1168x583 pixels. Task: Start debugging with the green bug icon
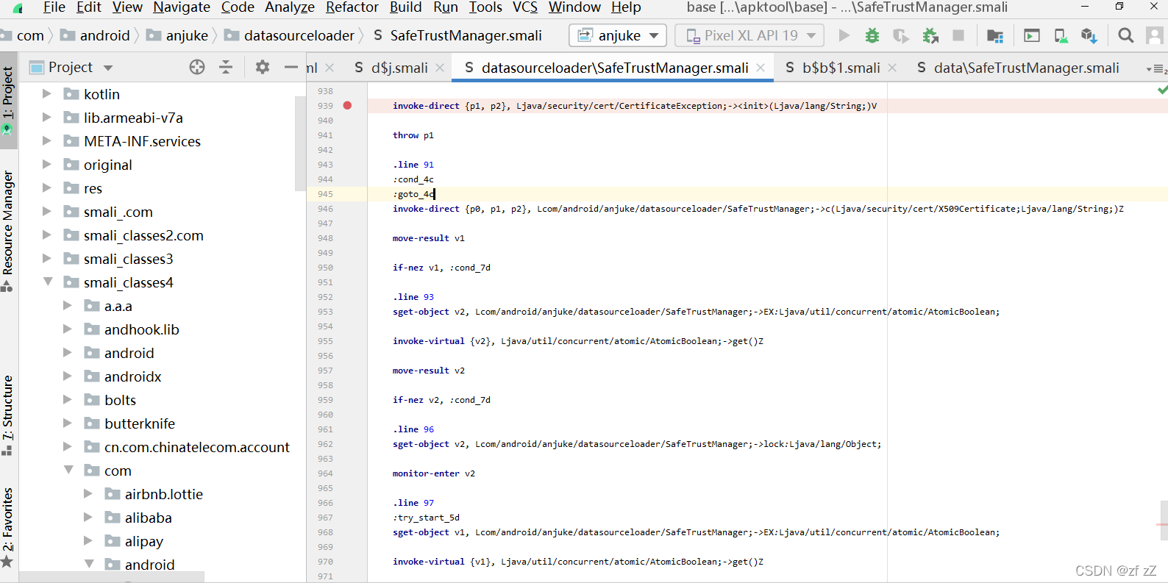pos(872,35)
